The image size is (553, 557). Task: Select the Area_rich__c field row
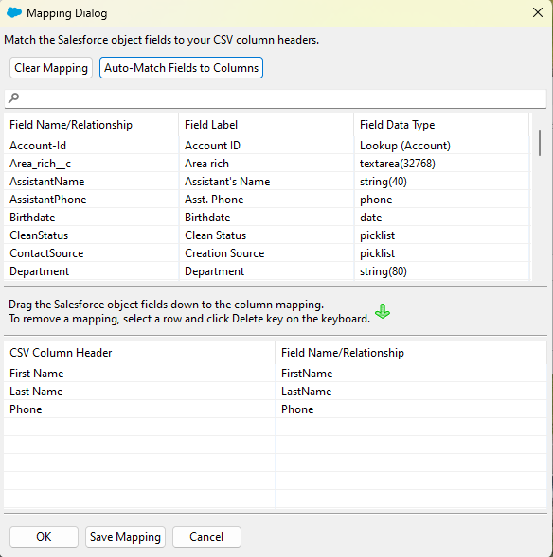coord(266,164)
